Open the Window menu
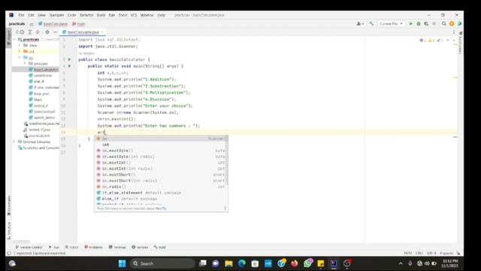Viewport: 481px width, 271px height. click(x=147, y=15)
